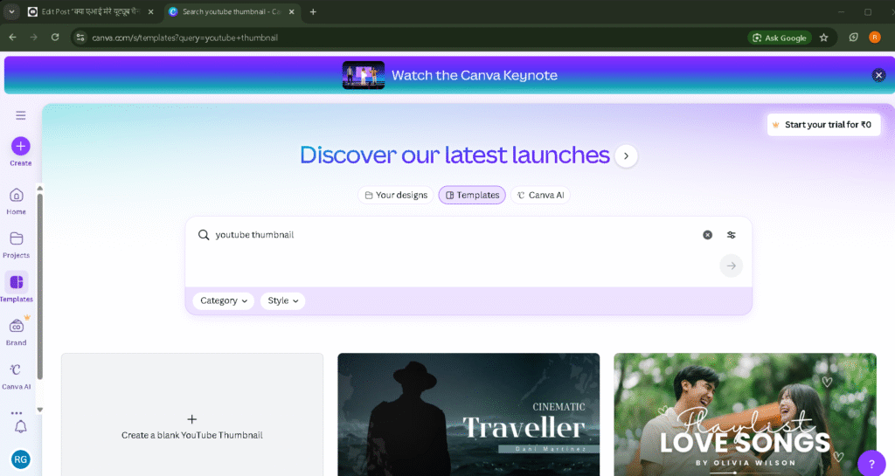The width and height of the screenshot is (895, 476).
Task: Reload the current page
Action: click(x=55, y=38)
